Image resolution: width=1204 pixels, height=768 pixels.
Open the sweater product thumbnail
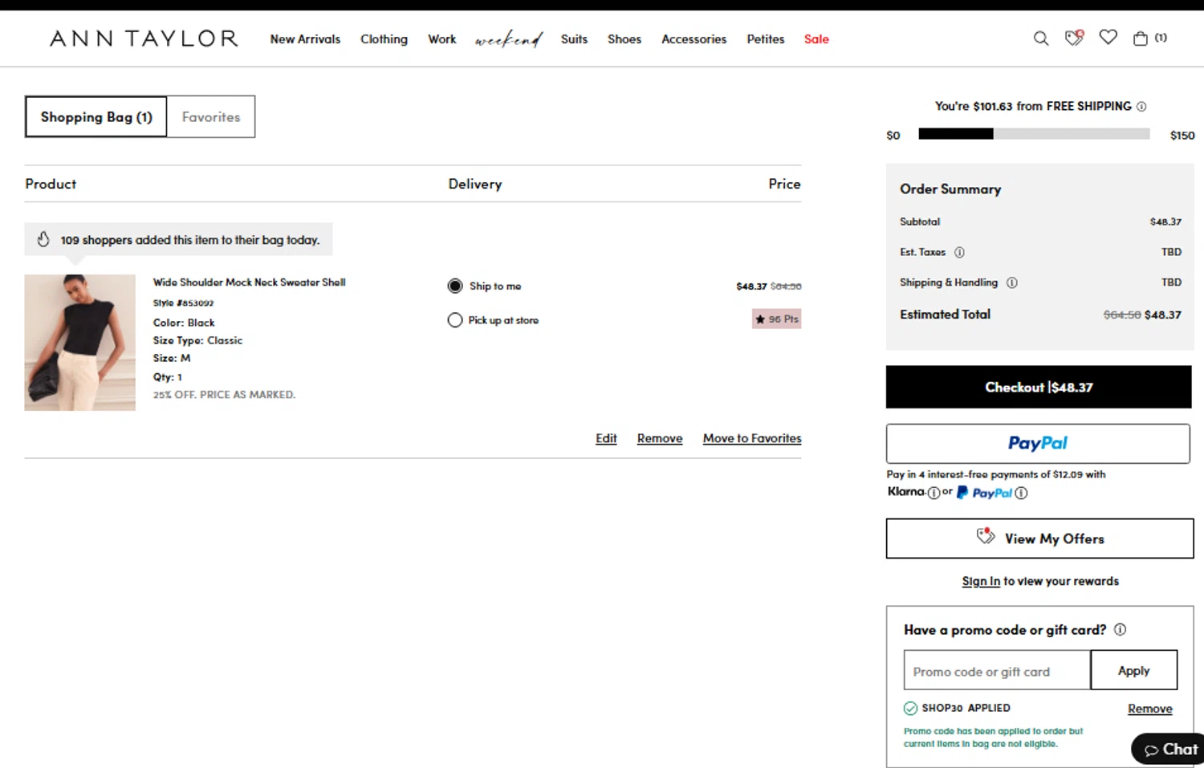point(80,343)
